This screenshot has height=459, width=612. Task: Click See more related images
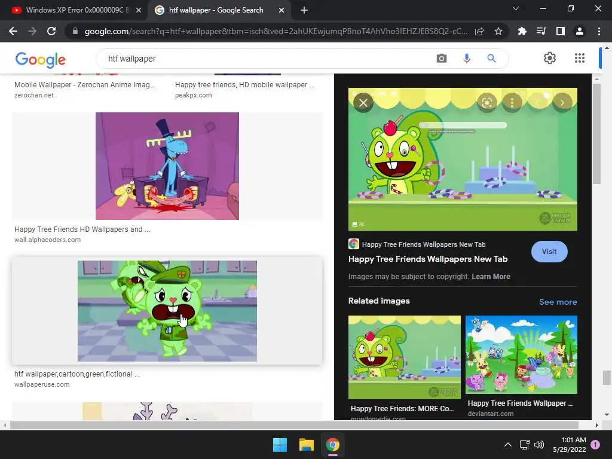pos(558,302)
